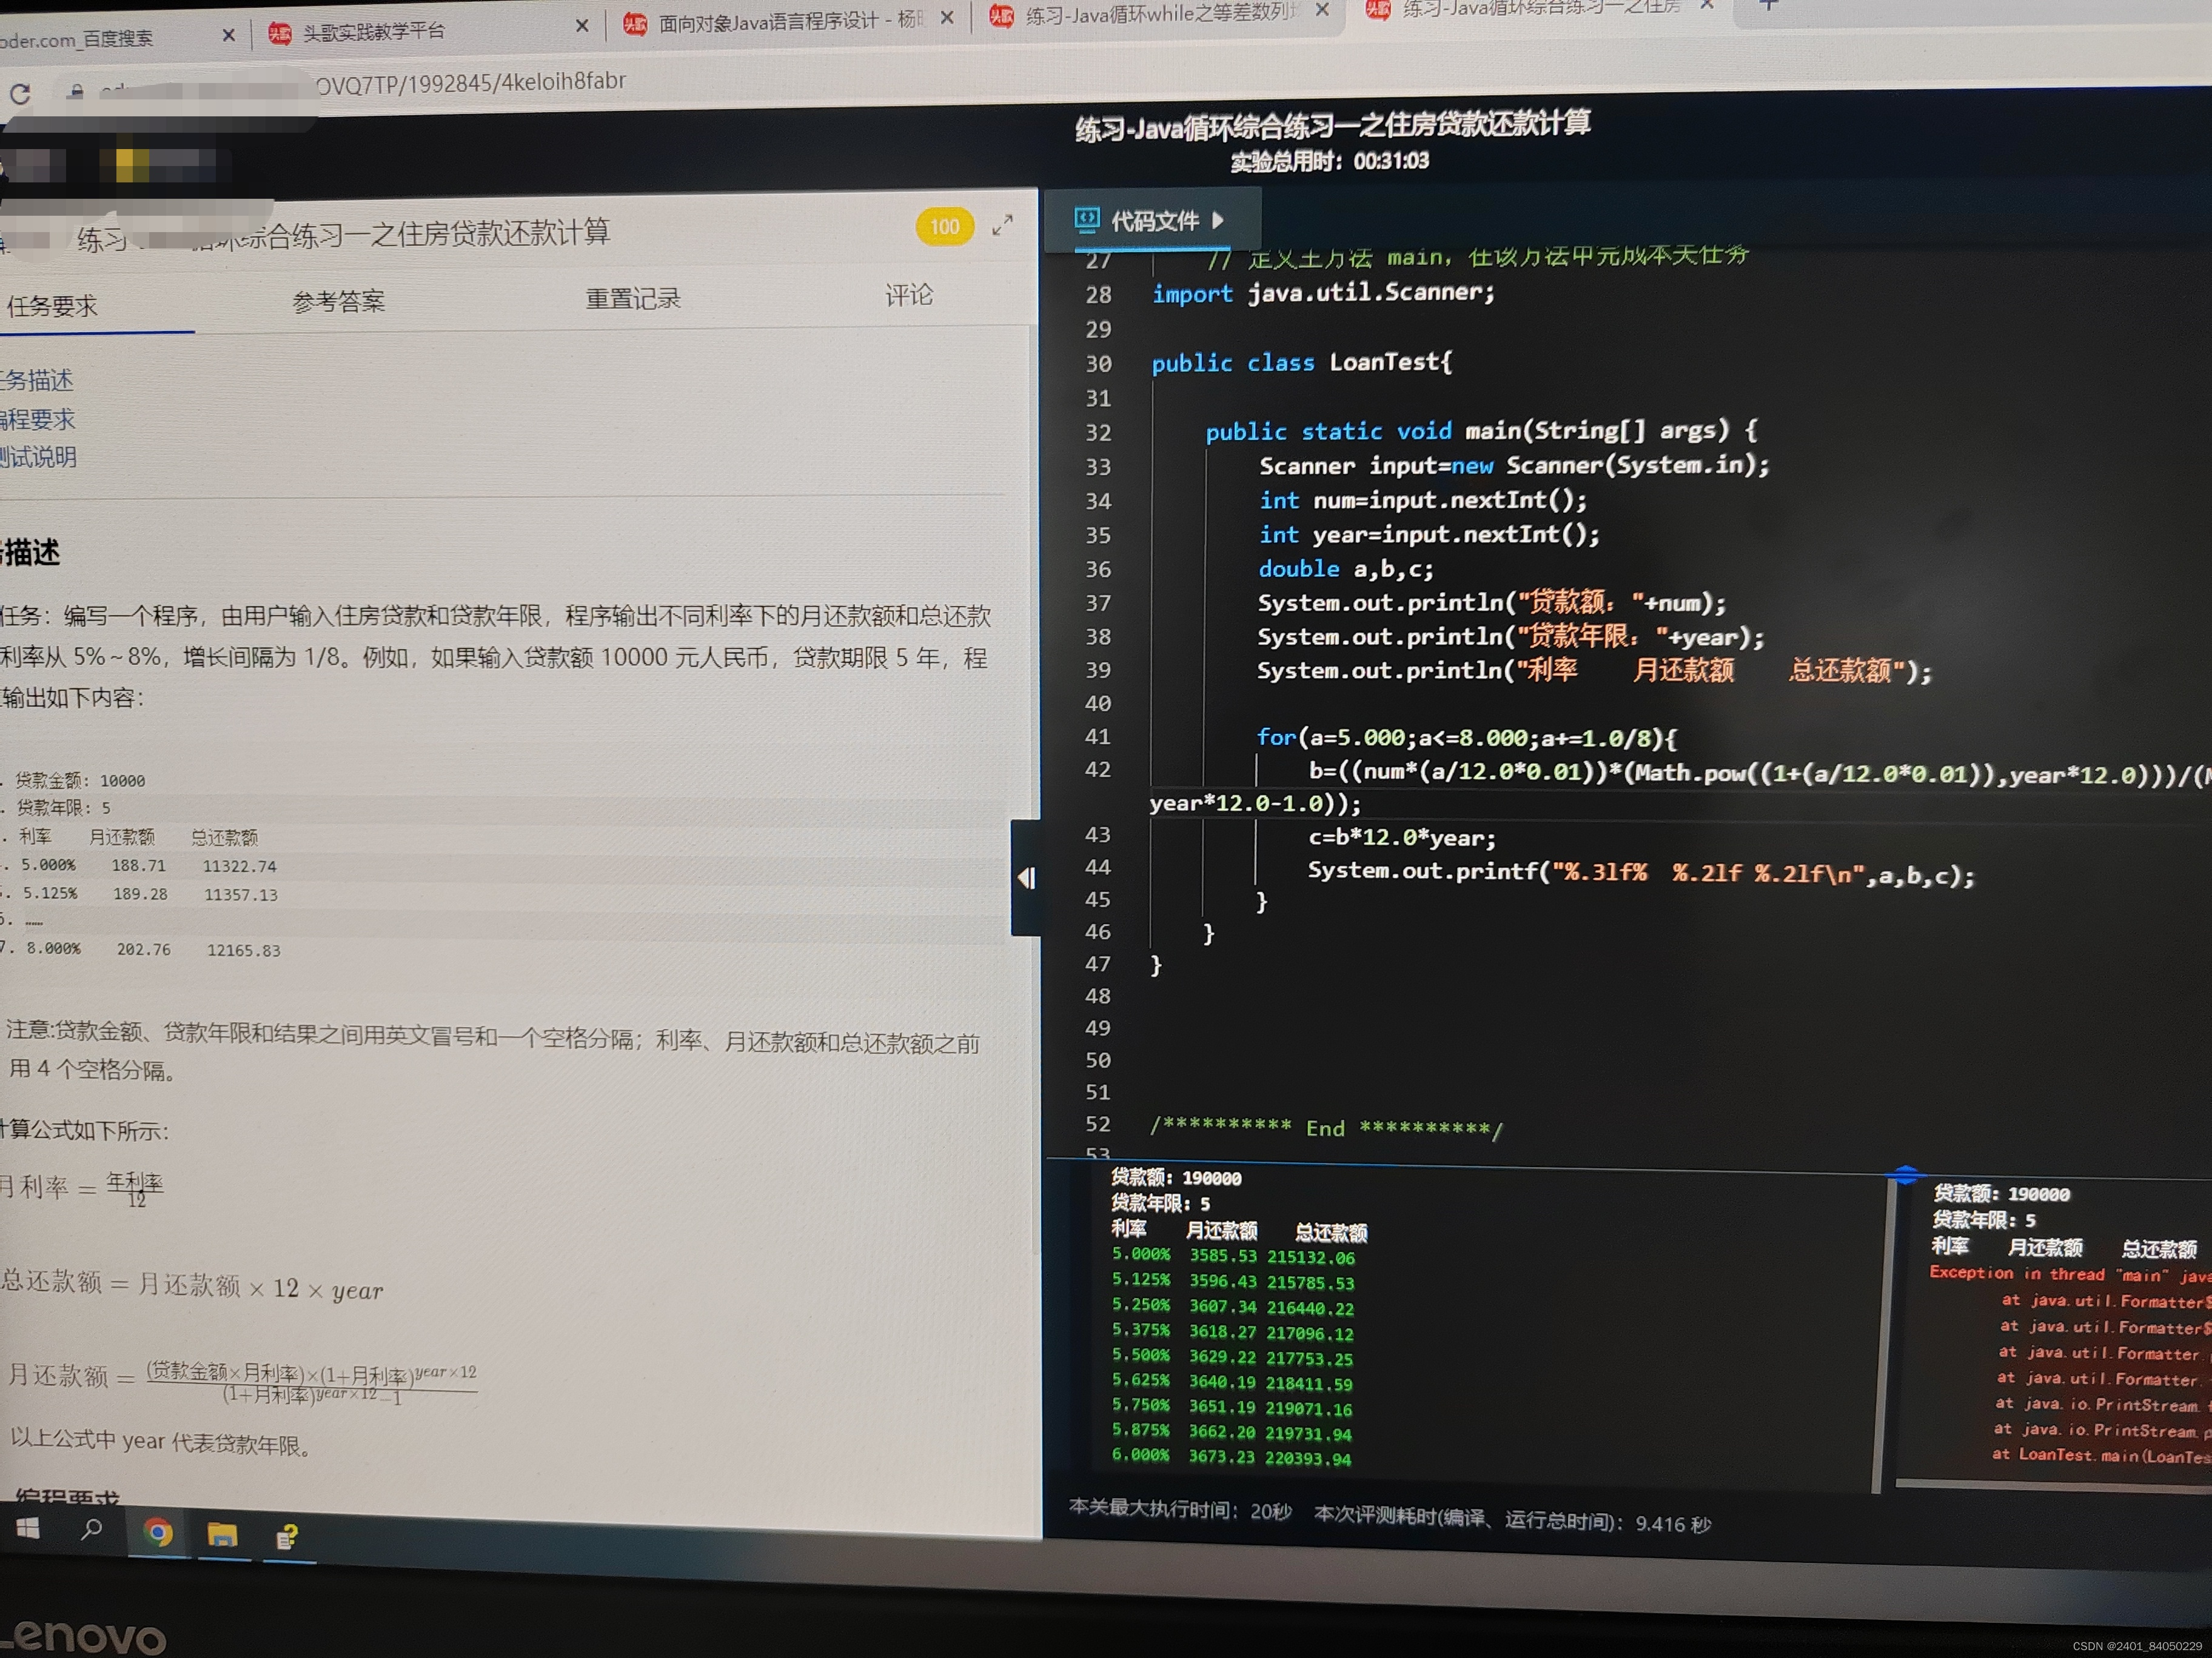Expand 代码文件 with the triangle arrow

click(x=1217, y=220)
